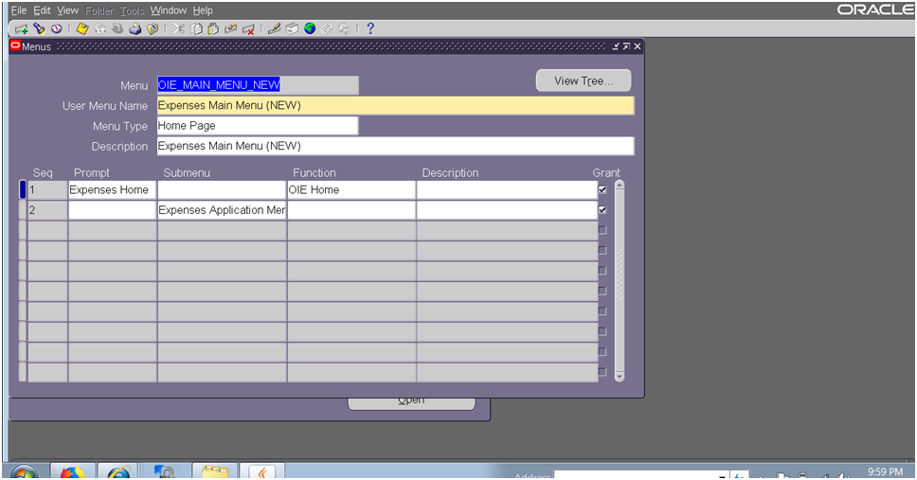Open the View menu
Viewport: 917px width, 480px height.
coord(67,10)
